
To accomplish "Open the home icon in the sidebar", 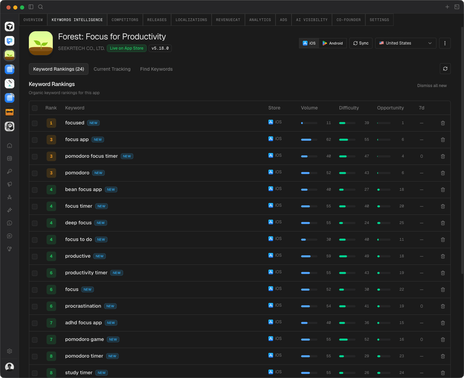I will (x=10, y=145).
